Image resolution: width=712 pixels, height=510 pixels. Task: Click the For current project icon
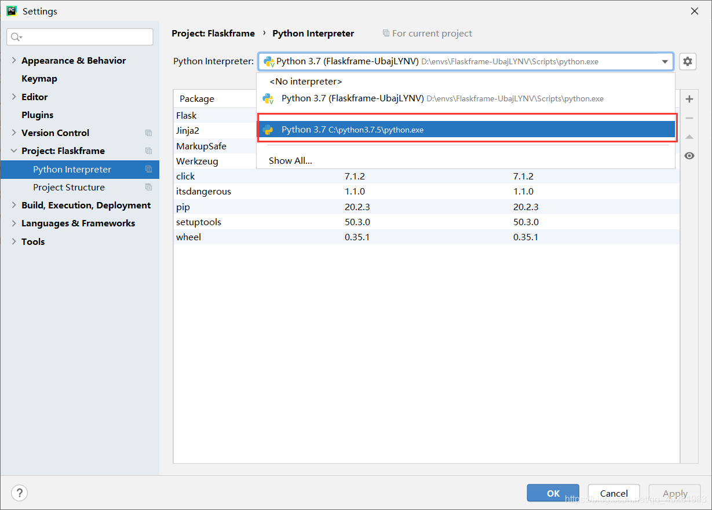pos(386,34)
